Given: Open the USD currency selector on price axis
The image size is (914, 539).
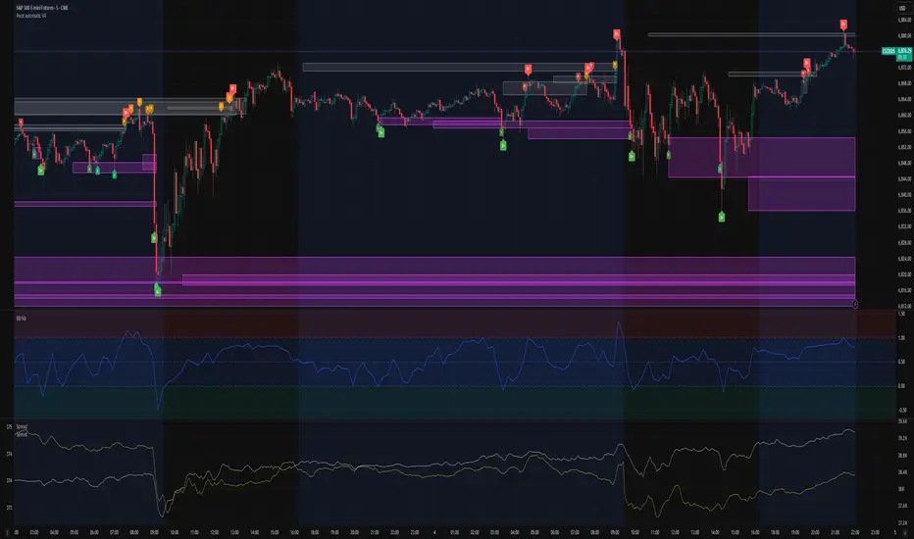Looking at the screenshot, I should click(x=902, y=8).
